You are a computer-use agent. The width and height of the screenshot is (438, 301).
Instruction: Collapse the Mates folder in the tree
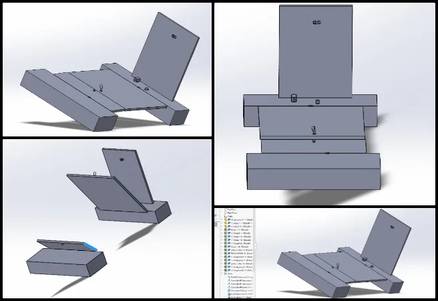pyautogui.click(x=222, y=274)
